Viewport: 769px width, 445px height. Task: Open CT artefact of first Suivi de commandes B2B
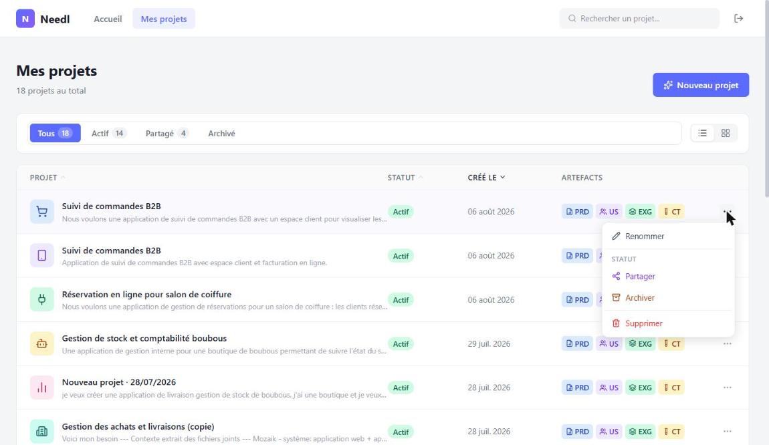click(671, 212)
